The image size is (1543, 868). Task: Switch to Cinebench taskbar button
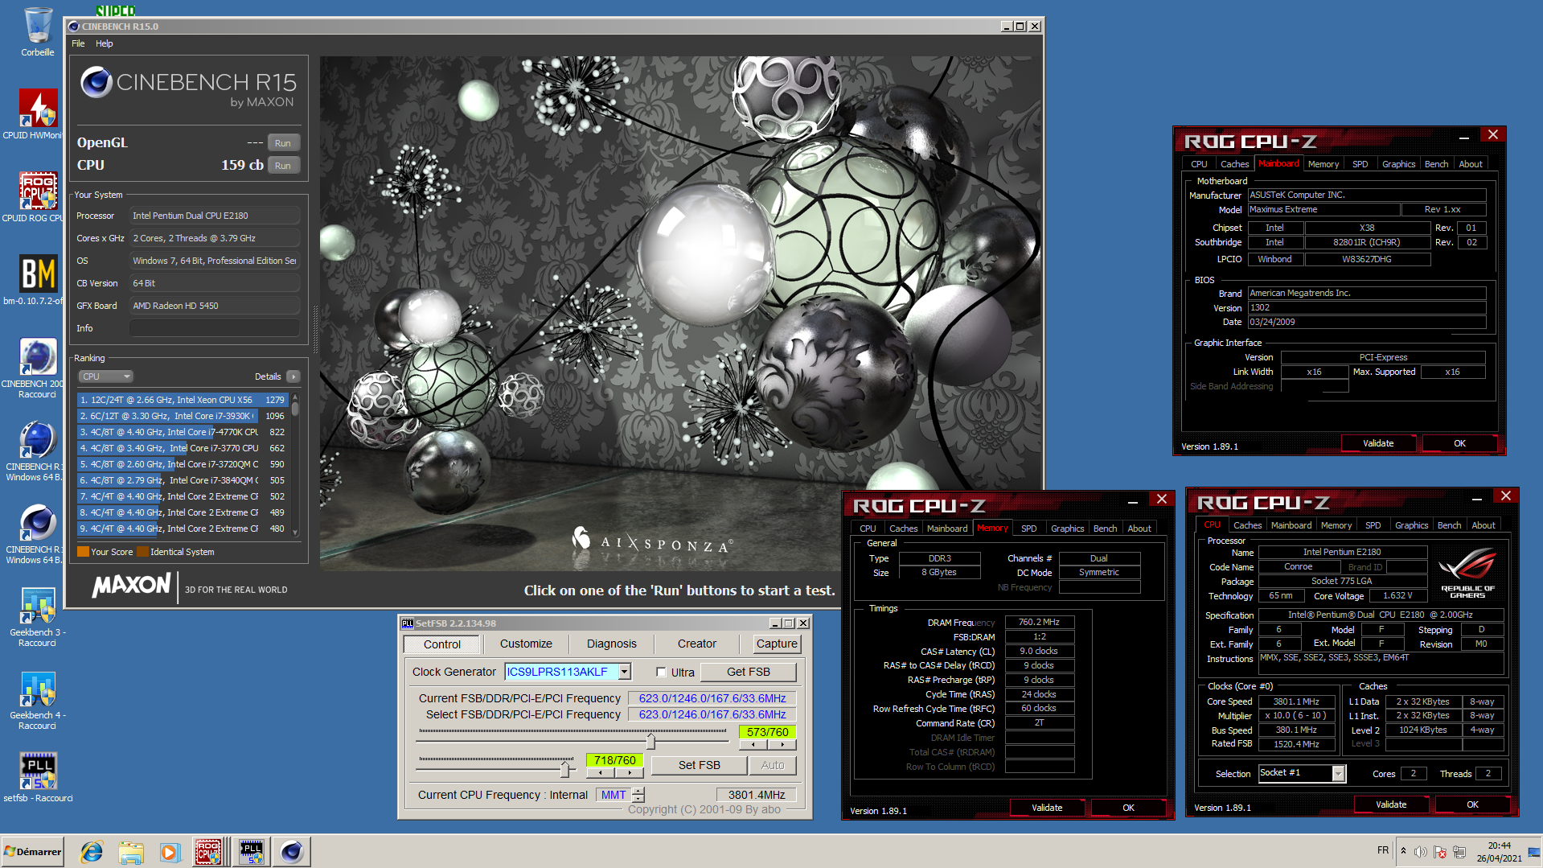[x=292, y=851]
